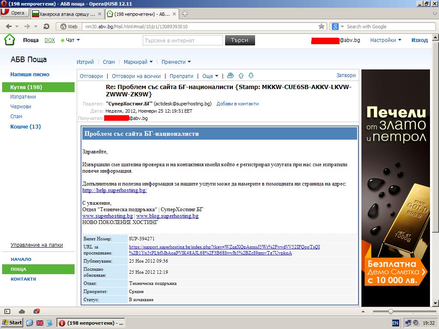Screen dimensions: 439x329
Task: Open the Поща top menu item
Action: (31, 40)
